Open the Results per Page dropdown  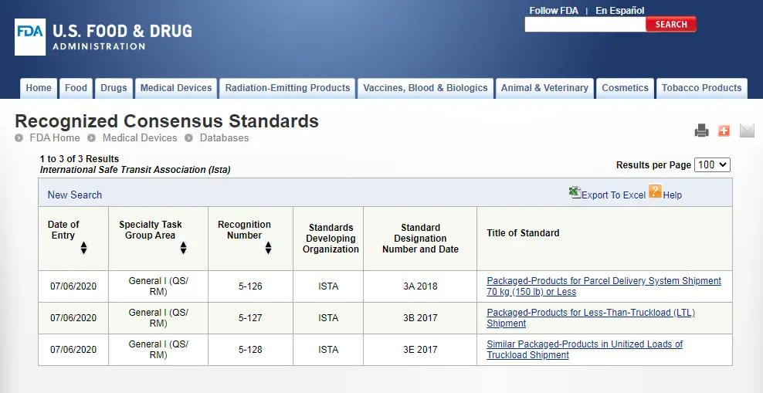point(712,165)
